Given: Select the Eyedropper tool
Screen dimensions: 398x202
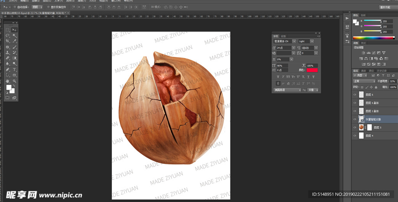Looking at the screenshot, I should pyautogui.click(x=14, y=41).
